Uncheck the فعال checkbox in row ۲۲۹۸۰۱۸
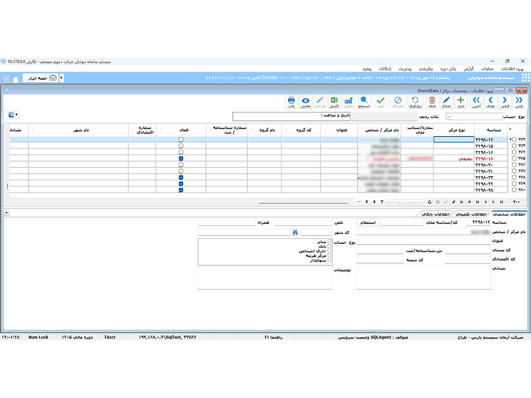 (x=181, y=159)
